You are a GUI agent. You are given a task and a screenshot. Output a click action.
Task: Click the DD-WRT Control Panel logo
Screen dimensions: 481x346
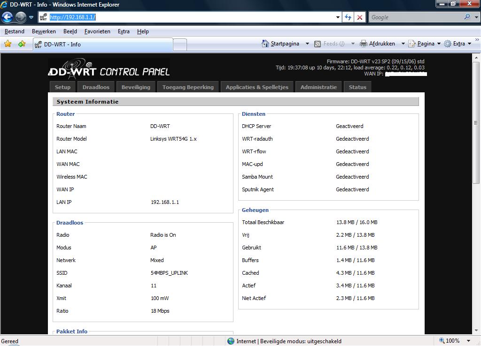[109, 69]
